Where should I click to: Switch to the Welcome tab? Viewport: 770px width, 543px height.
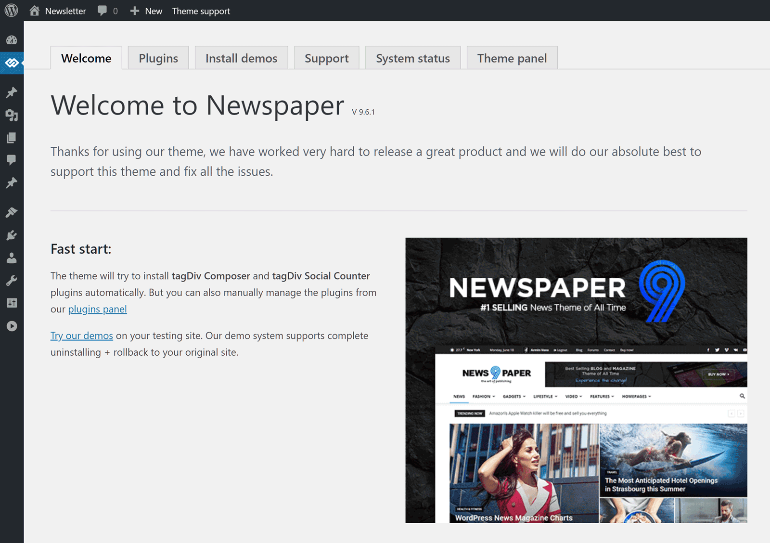click(86, 58)
